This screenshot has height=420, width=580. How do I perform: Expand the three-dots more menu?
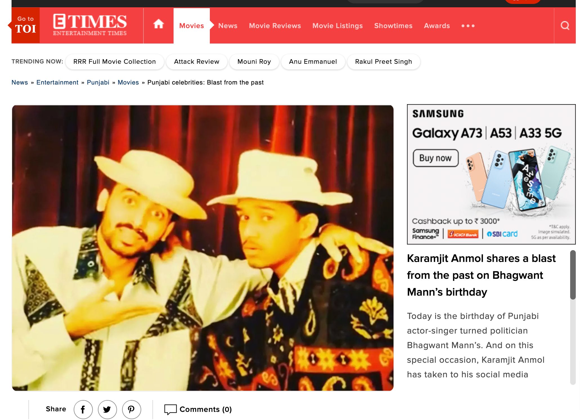[x=468, y=26]
